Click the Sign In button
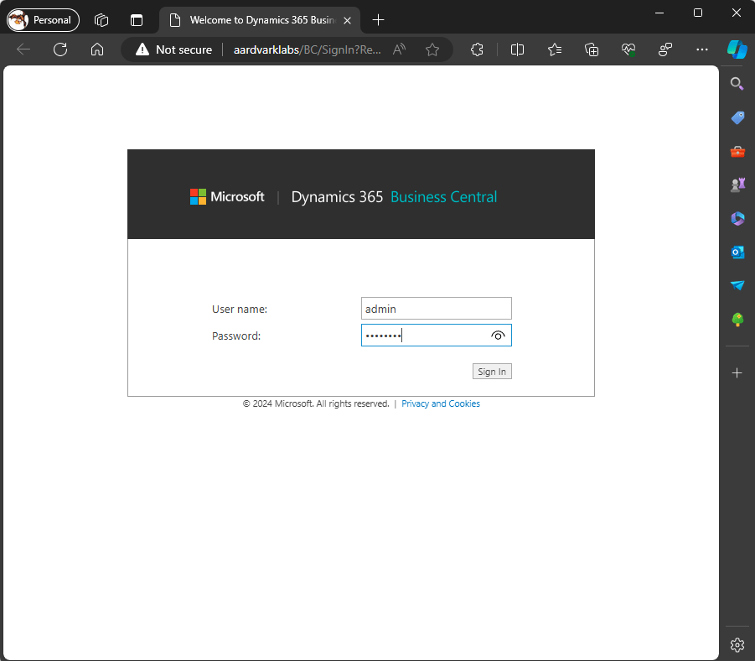Screen dimensions: 755x661 (x=492, y=372)
